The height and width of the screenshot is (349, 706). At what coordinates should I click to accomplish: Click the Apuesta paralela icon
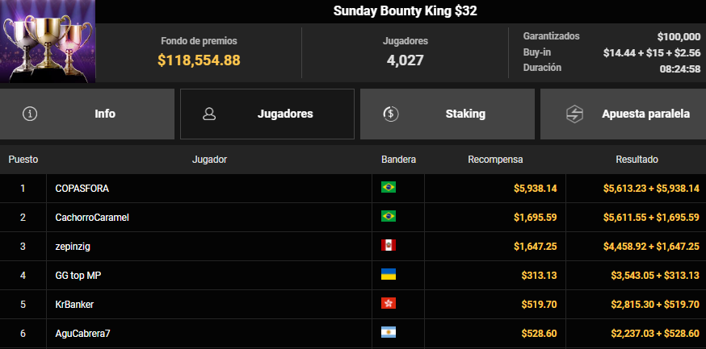[x=574, y=114]
